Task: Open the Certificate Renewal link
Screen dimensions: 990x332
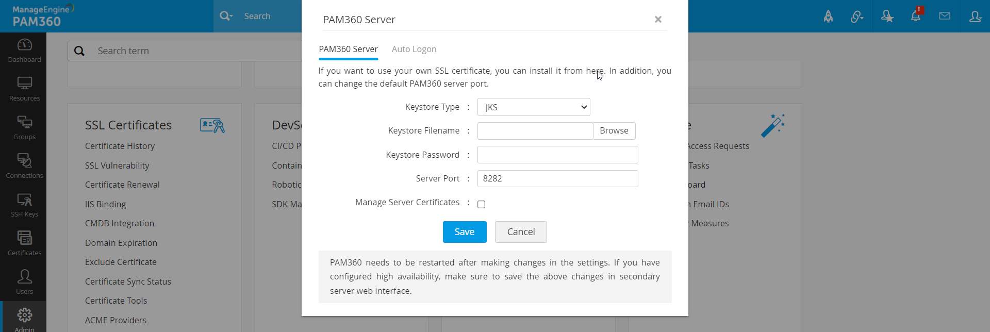Action: 122,185
